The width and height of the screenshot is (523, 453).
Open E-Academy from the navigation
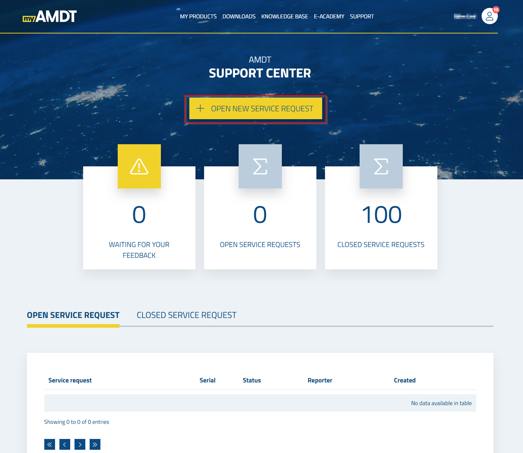click(329, 17)
